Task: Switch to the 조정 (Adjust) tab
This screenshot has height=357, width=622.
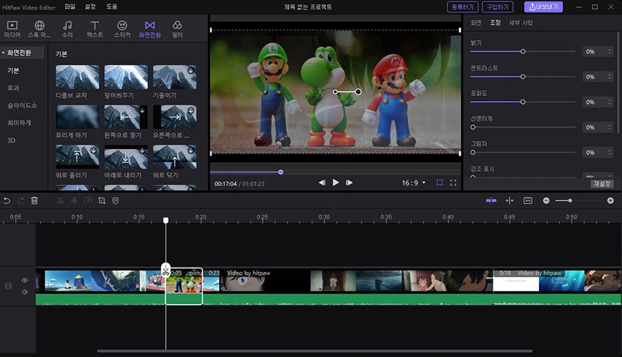Action: click(495, 23)
